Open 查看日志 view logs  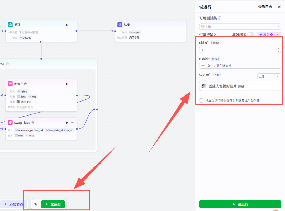coord(265,7)
